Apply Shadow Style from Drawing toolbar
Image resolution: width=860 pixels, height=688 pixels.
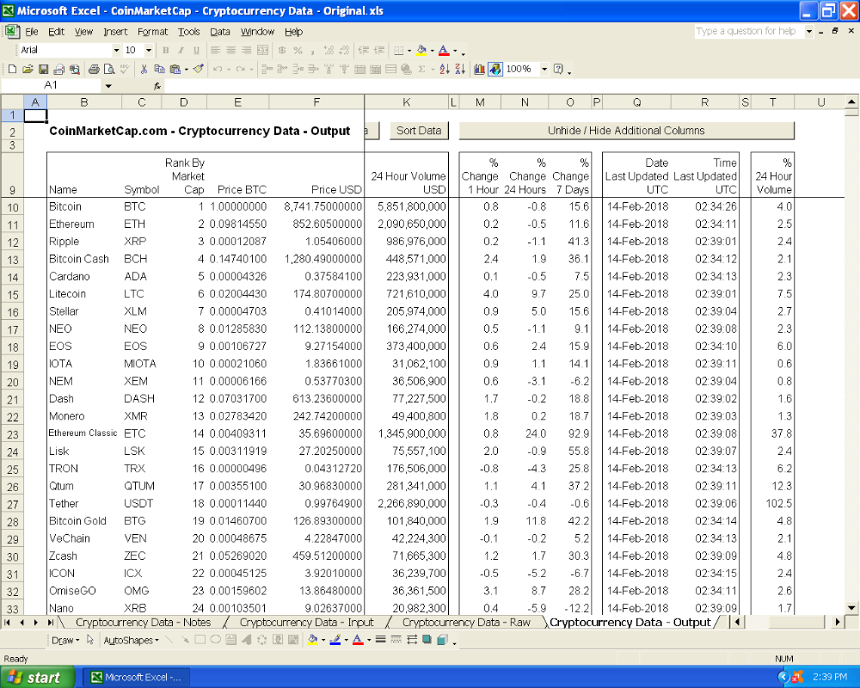point(427,640)
